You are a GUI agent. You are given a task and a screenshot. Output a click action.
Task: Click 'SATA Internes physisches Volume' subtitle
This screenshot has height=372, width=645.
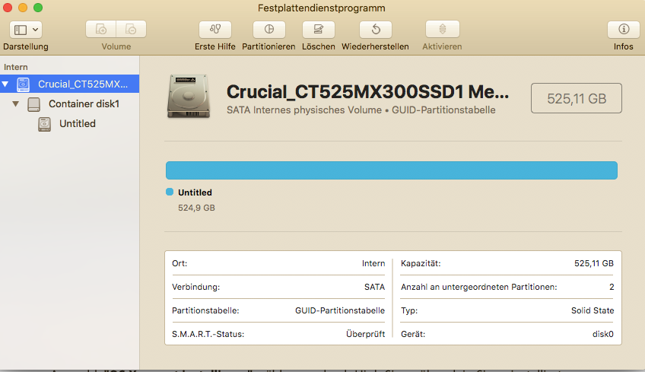[304, 110]
